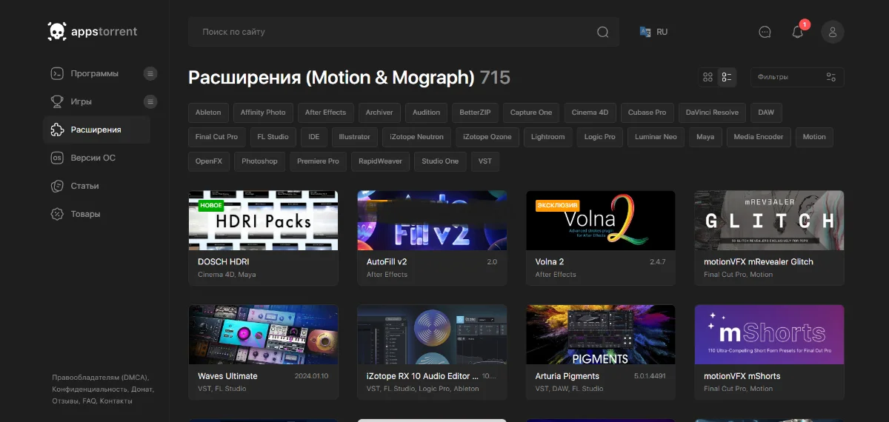Click the DOSCH HDRI title
This screenshot has height=422, width=889.
point(223,262)
